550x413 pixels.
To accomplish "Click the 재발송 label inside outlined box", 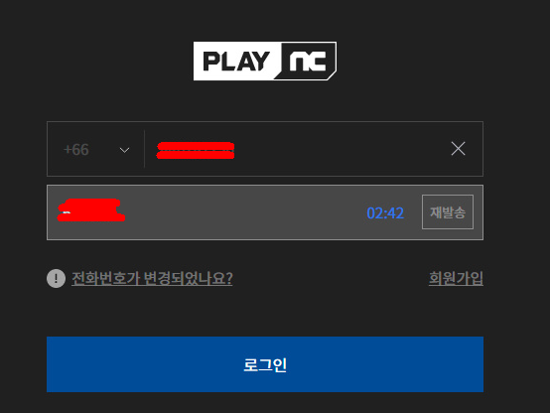I will pos(448,212).
